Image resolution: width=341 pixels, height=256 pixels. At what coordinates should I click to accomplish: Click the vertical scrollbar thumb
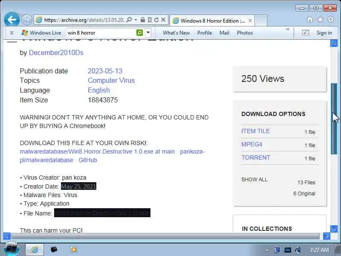[334, 119]
